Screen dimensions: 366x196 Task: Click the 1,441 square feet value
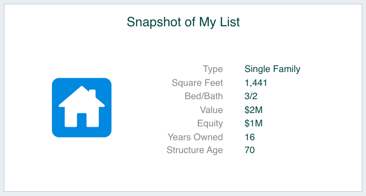(256, 83)
